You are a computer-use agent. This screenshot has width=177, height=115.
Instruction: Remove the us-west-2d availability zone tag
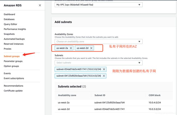point(91,48)
